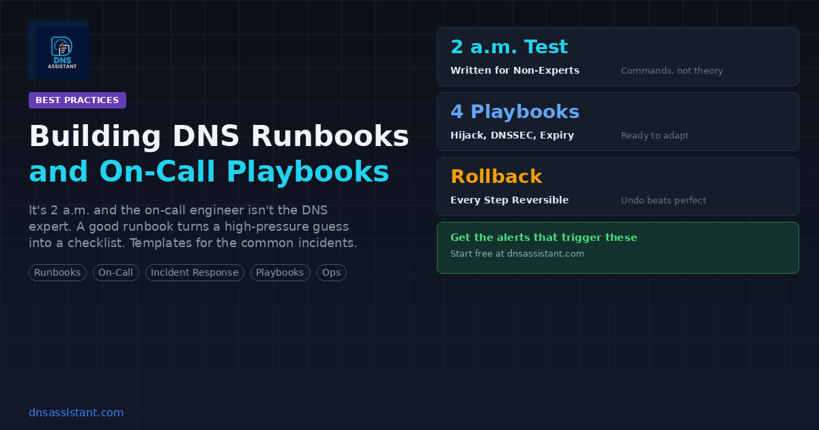The image size is (819, 430).
Task: Click the '4 Playbooks' heading
Action: pos(515,111)
